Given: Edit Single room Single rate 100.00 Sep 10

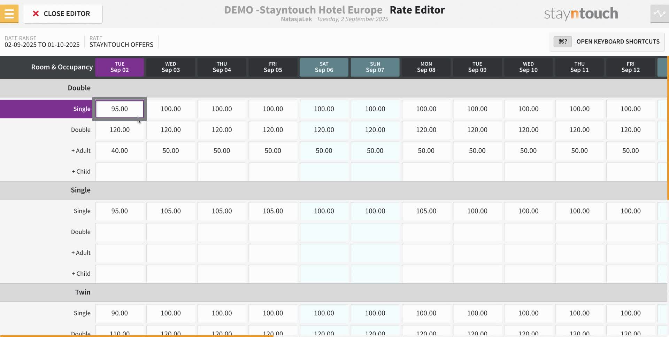Looking at the screenshot, I should click(528, 211).
